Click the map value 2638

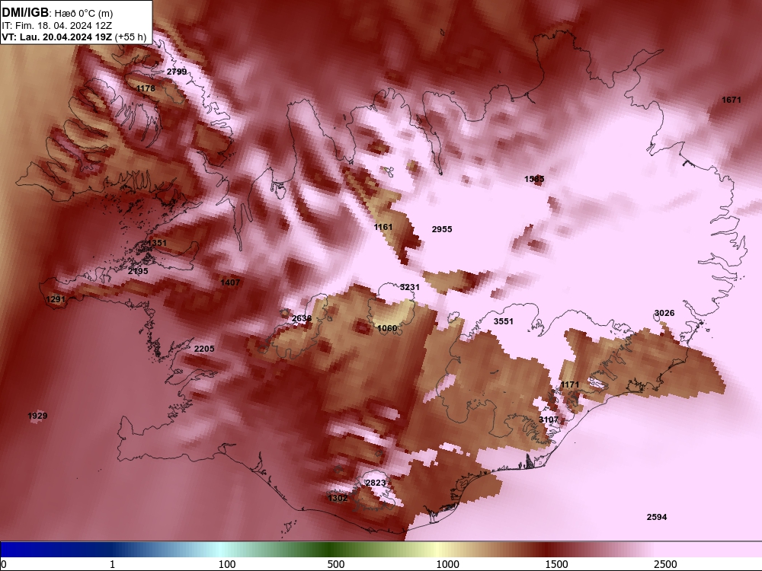pos(302,318)
